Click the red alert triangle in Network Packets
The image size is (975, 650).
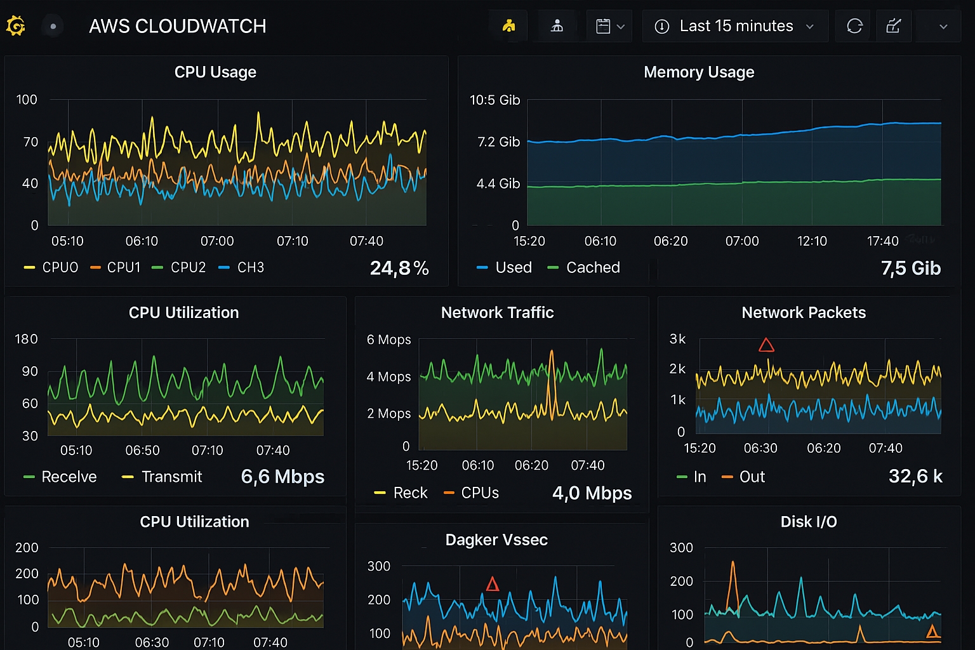coord(766,345)
